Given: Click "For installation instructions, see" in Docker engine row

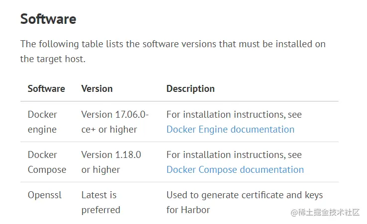Looking at the screenshot, I should coord(234,115).
